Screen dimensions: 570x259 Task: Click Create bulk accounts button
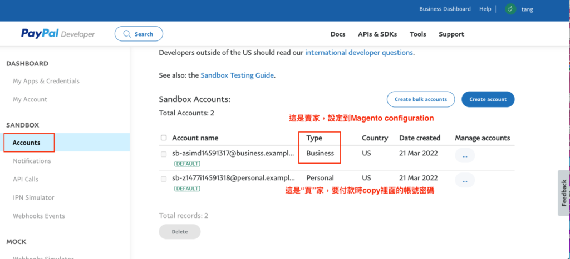[421, 99]
